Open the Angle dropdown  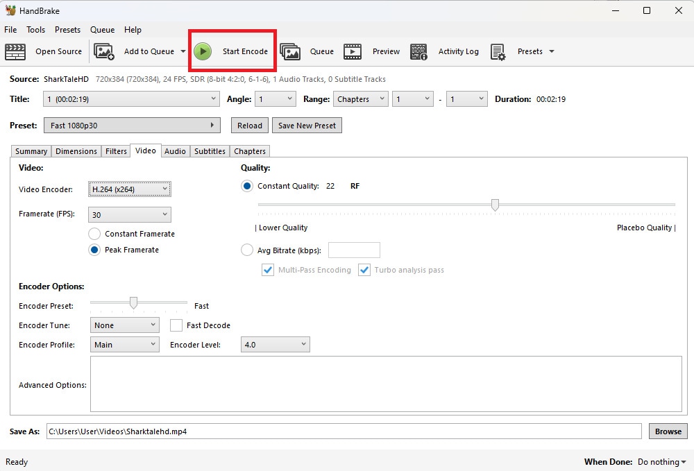276,99
